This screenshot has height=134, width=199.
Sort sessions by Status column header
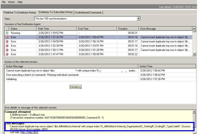coord(23,29)
